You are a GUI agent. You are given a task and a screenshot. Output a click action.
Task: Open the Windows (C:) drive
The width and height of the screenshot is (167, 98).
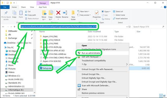[x=13, y=76]
